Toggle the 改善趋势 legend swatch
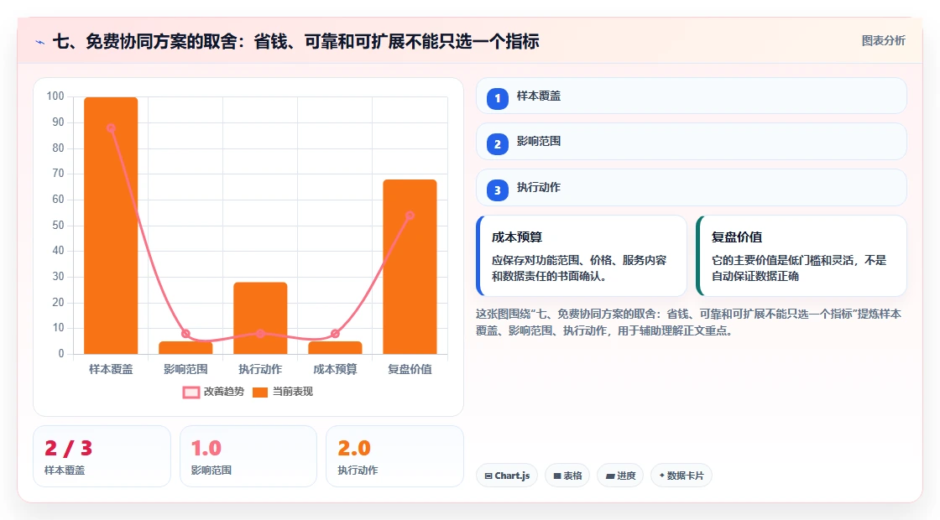 click(191, 393)
